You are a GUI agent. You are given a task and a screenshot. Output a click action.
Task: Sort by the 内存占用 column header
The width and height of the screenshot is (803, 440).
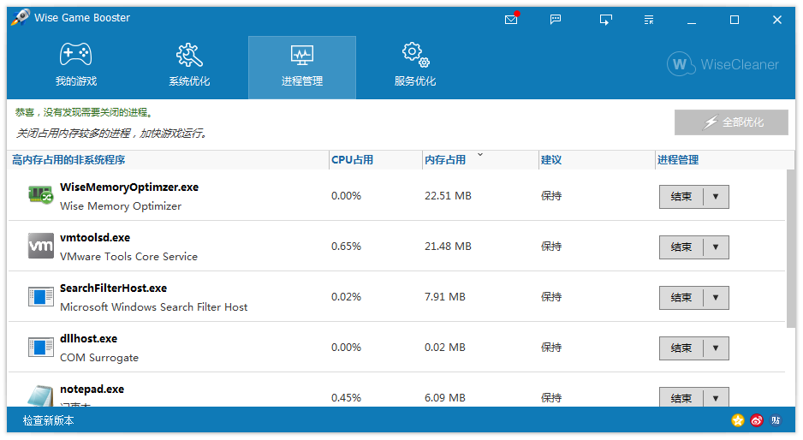(445, 160)
